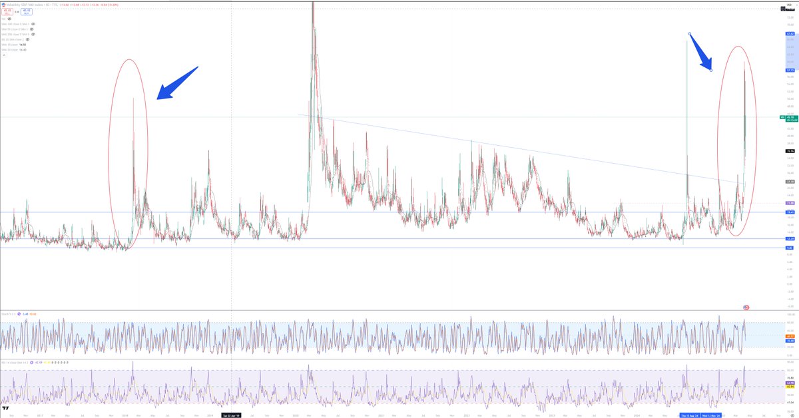Image resolution: width=799 pixels, height=418 pixels.
Task: Collapse the legend using the chevron arrow
Action: (x=4, y=55)
